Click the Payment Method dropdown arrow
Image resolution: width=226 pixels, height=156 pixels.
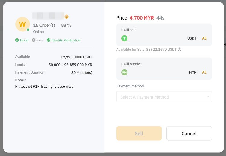click(208, 97)
